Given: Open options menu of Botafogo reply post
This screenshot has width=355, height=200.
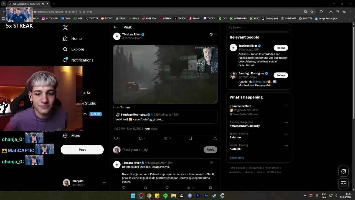Looking at the screenshot, I should pyautogui.click(x=216, y=163).
